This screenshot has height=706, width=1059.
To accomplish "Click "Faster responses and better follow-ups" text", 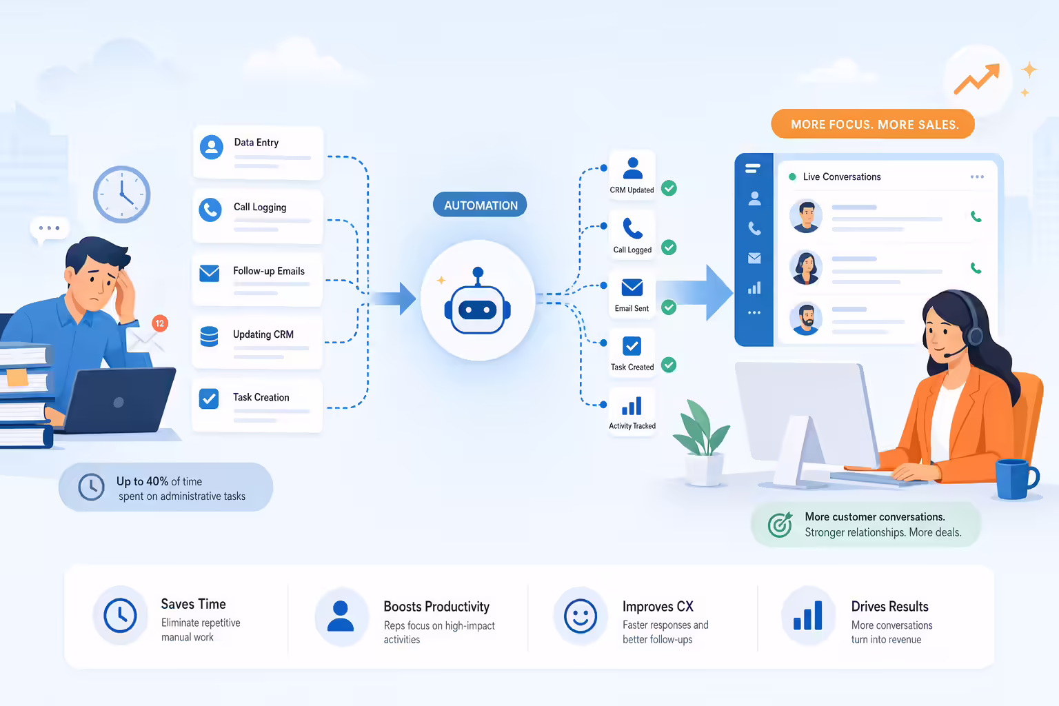I will (665, 632).
